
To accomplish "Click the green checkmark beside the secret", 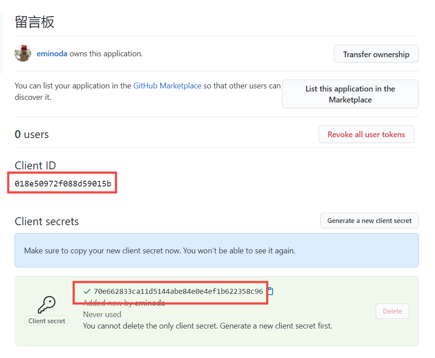I will tap(87, 291).
